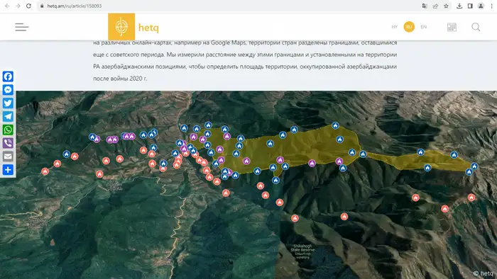Open more share options plus icon
This screenshot has width=497, height=279.
pos(8,170)
